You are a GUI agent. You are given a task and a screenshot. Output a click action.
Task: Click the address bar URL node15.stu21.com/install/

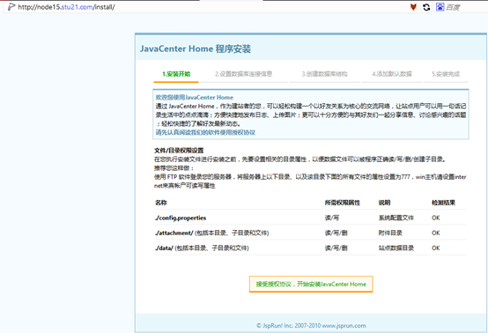[x=66, y=7]
